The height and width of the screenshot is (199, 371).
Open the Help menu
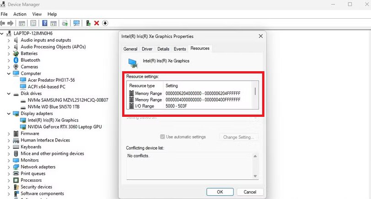tap(52, 14)
